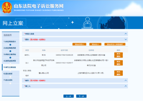Screen dimensions: 143x101
Task: Click the 操作 column header
Action: click(x=118, y=50)
